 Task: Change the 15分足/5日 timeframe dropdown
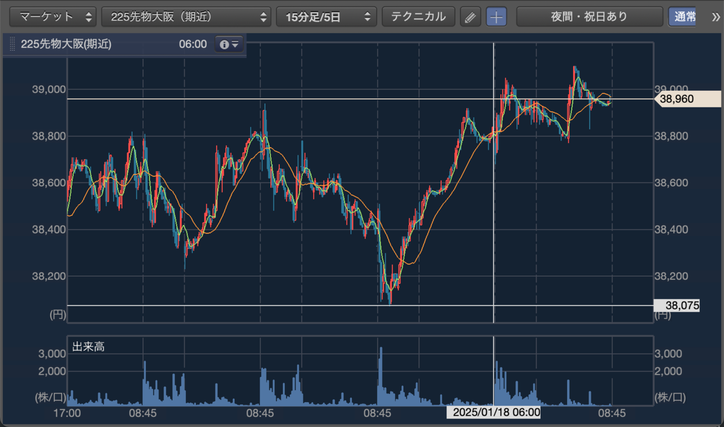point(326,16)
